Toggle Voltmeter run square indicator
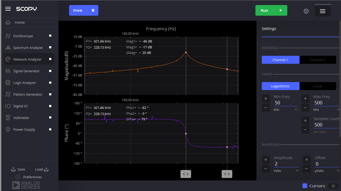 [50, 118]
